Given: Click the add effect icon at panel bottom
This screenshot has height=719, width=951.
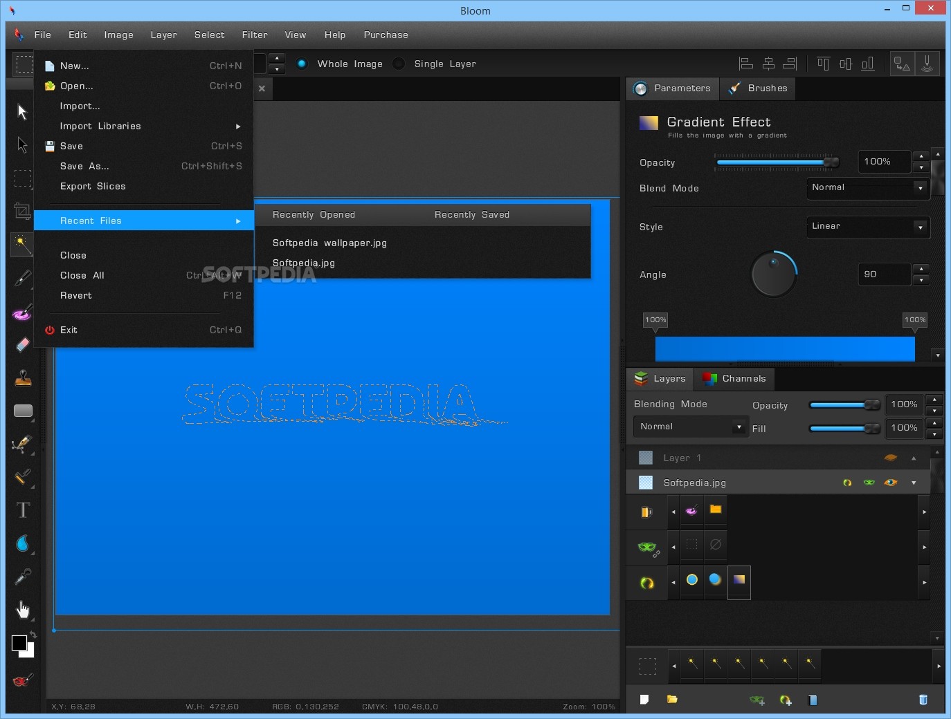Looking at the screenshot, I should pyautogui.click(x=786, y=700).
